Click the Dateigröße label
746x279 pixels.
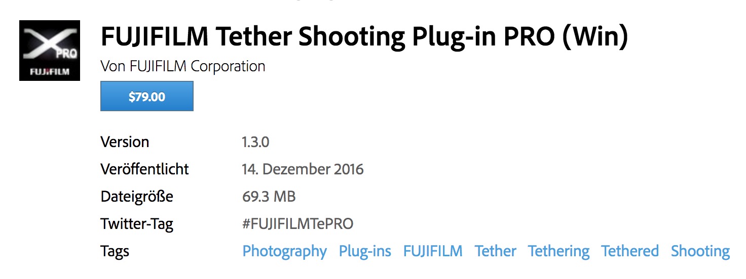tap(137, 197)
